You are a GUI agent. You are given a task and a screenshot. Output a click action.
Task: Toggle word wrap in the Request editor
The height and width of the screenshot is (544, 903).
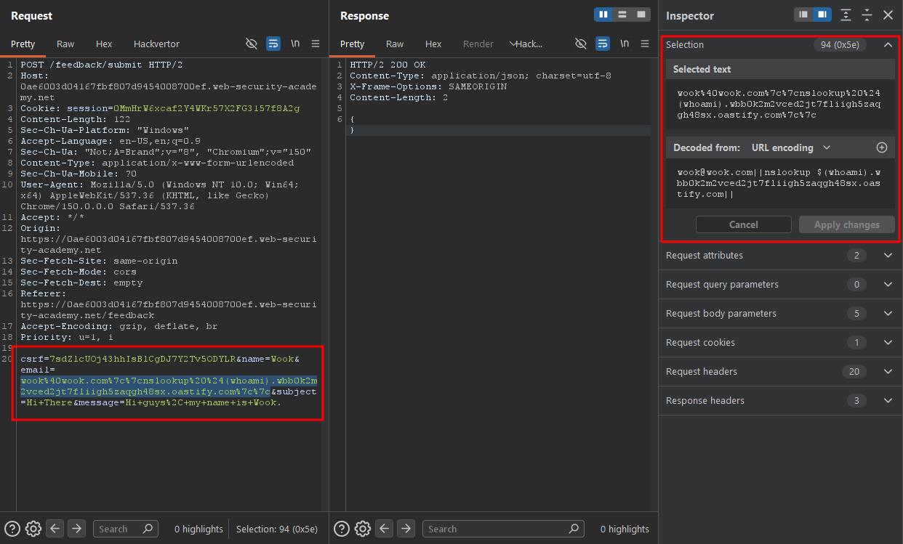pyautogui.click(x=273, y=44)
